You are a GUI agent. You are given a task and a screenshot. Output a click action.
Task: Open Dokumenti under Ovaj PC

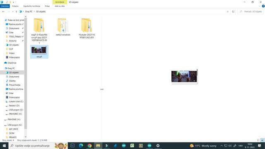tap(14, 77)
